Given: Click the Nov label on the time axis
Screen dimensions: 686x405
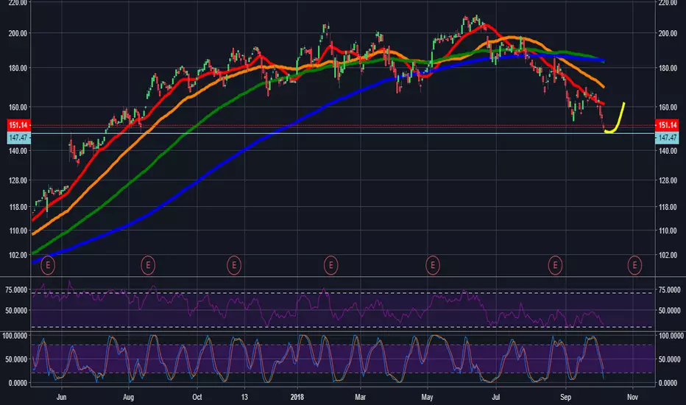Looking at the screenshot, I should click(632, 397).
